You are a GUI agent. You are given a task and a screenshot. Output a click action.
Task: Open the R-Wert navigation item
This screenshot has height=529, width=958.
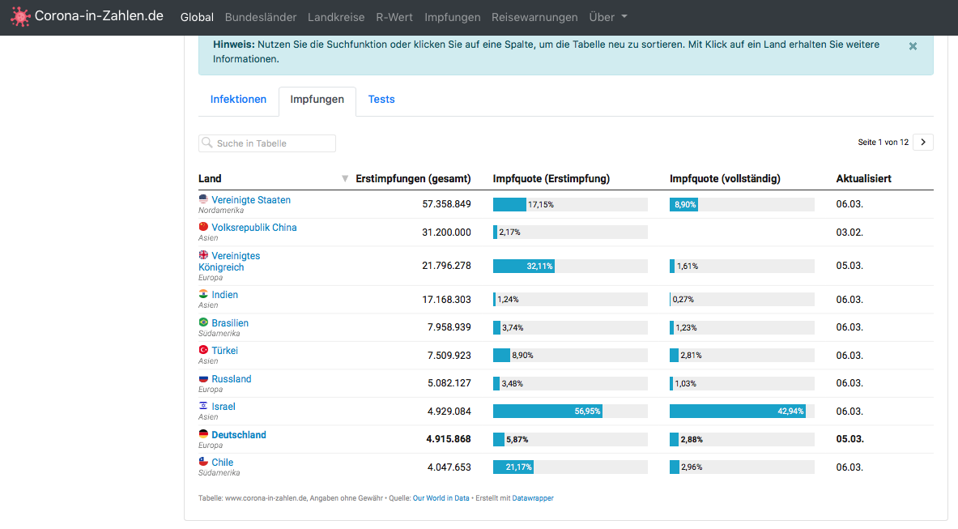(x=394, y=17)
